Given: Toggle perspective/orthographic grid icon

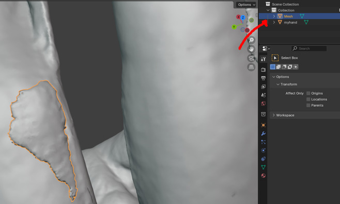Looking at the screenshot, I should pos(251,67).
